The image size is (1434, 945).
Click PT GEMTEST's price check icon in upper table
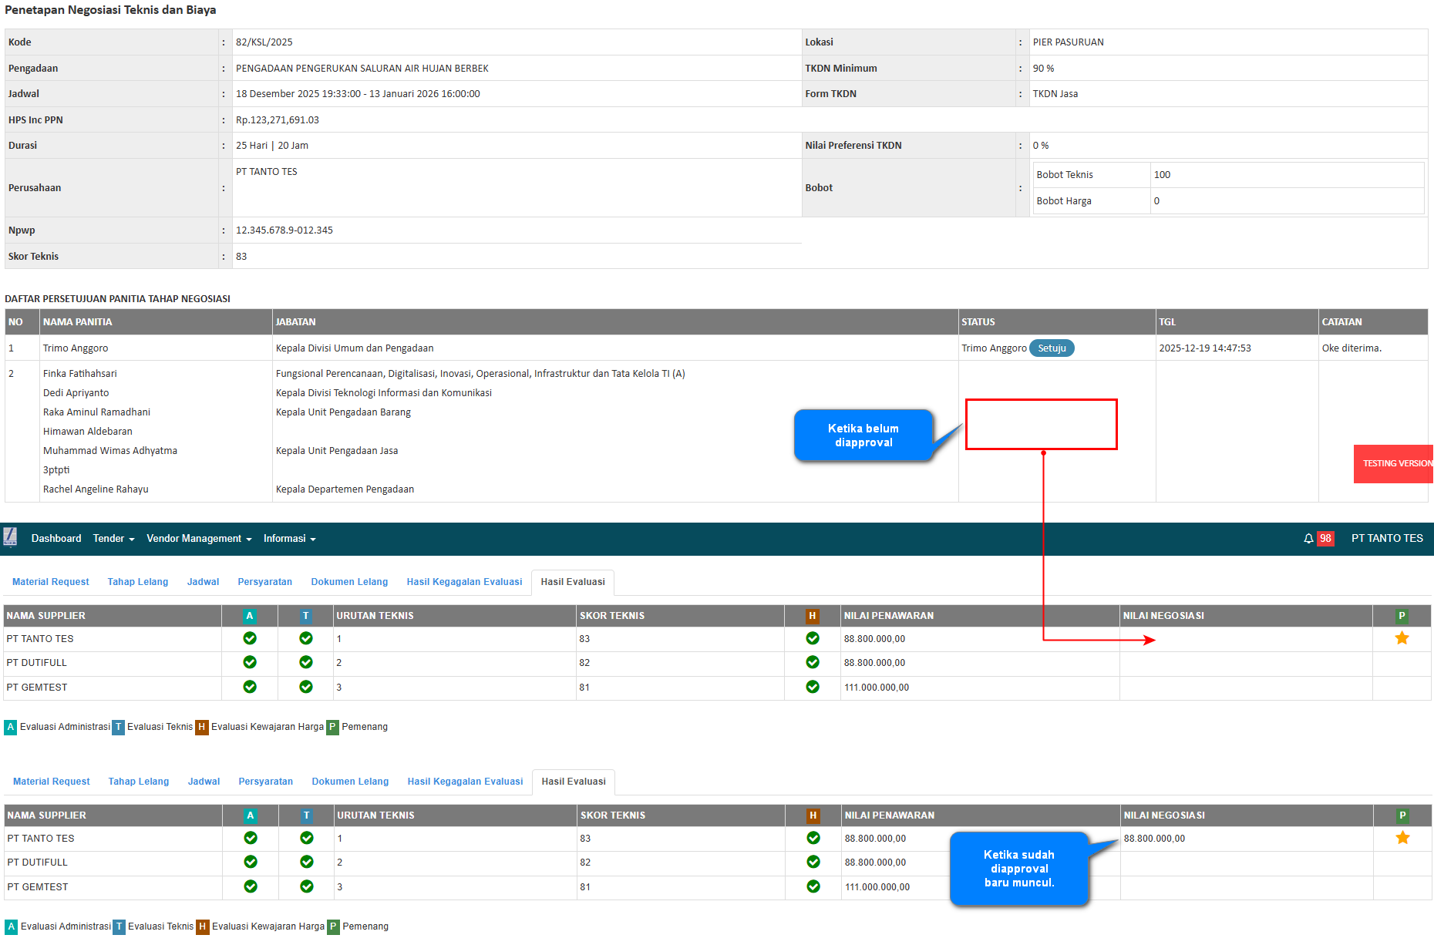813,687
